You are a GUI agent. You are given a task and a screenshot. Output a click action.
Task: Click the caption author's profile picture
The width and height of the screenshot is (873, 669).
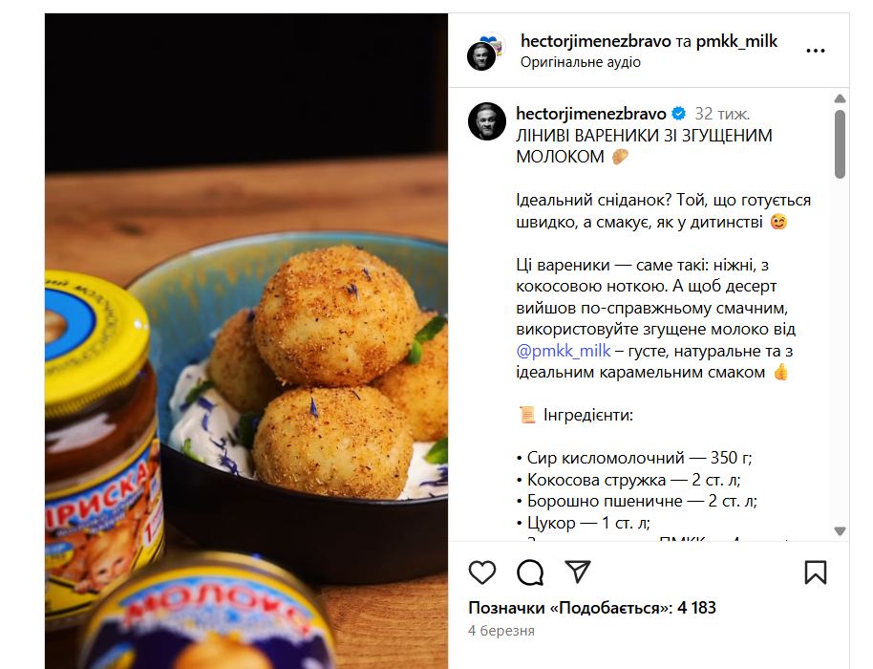tap(487, 121)
